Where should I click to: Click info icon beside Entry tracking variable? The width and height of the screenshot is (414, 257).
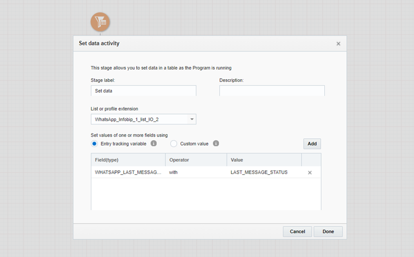coord(154,144)
